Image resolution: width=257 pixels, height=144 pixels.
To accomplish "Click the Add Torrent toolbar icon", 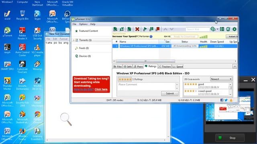I will coord(115,29).
